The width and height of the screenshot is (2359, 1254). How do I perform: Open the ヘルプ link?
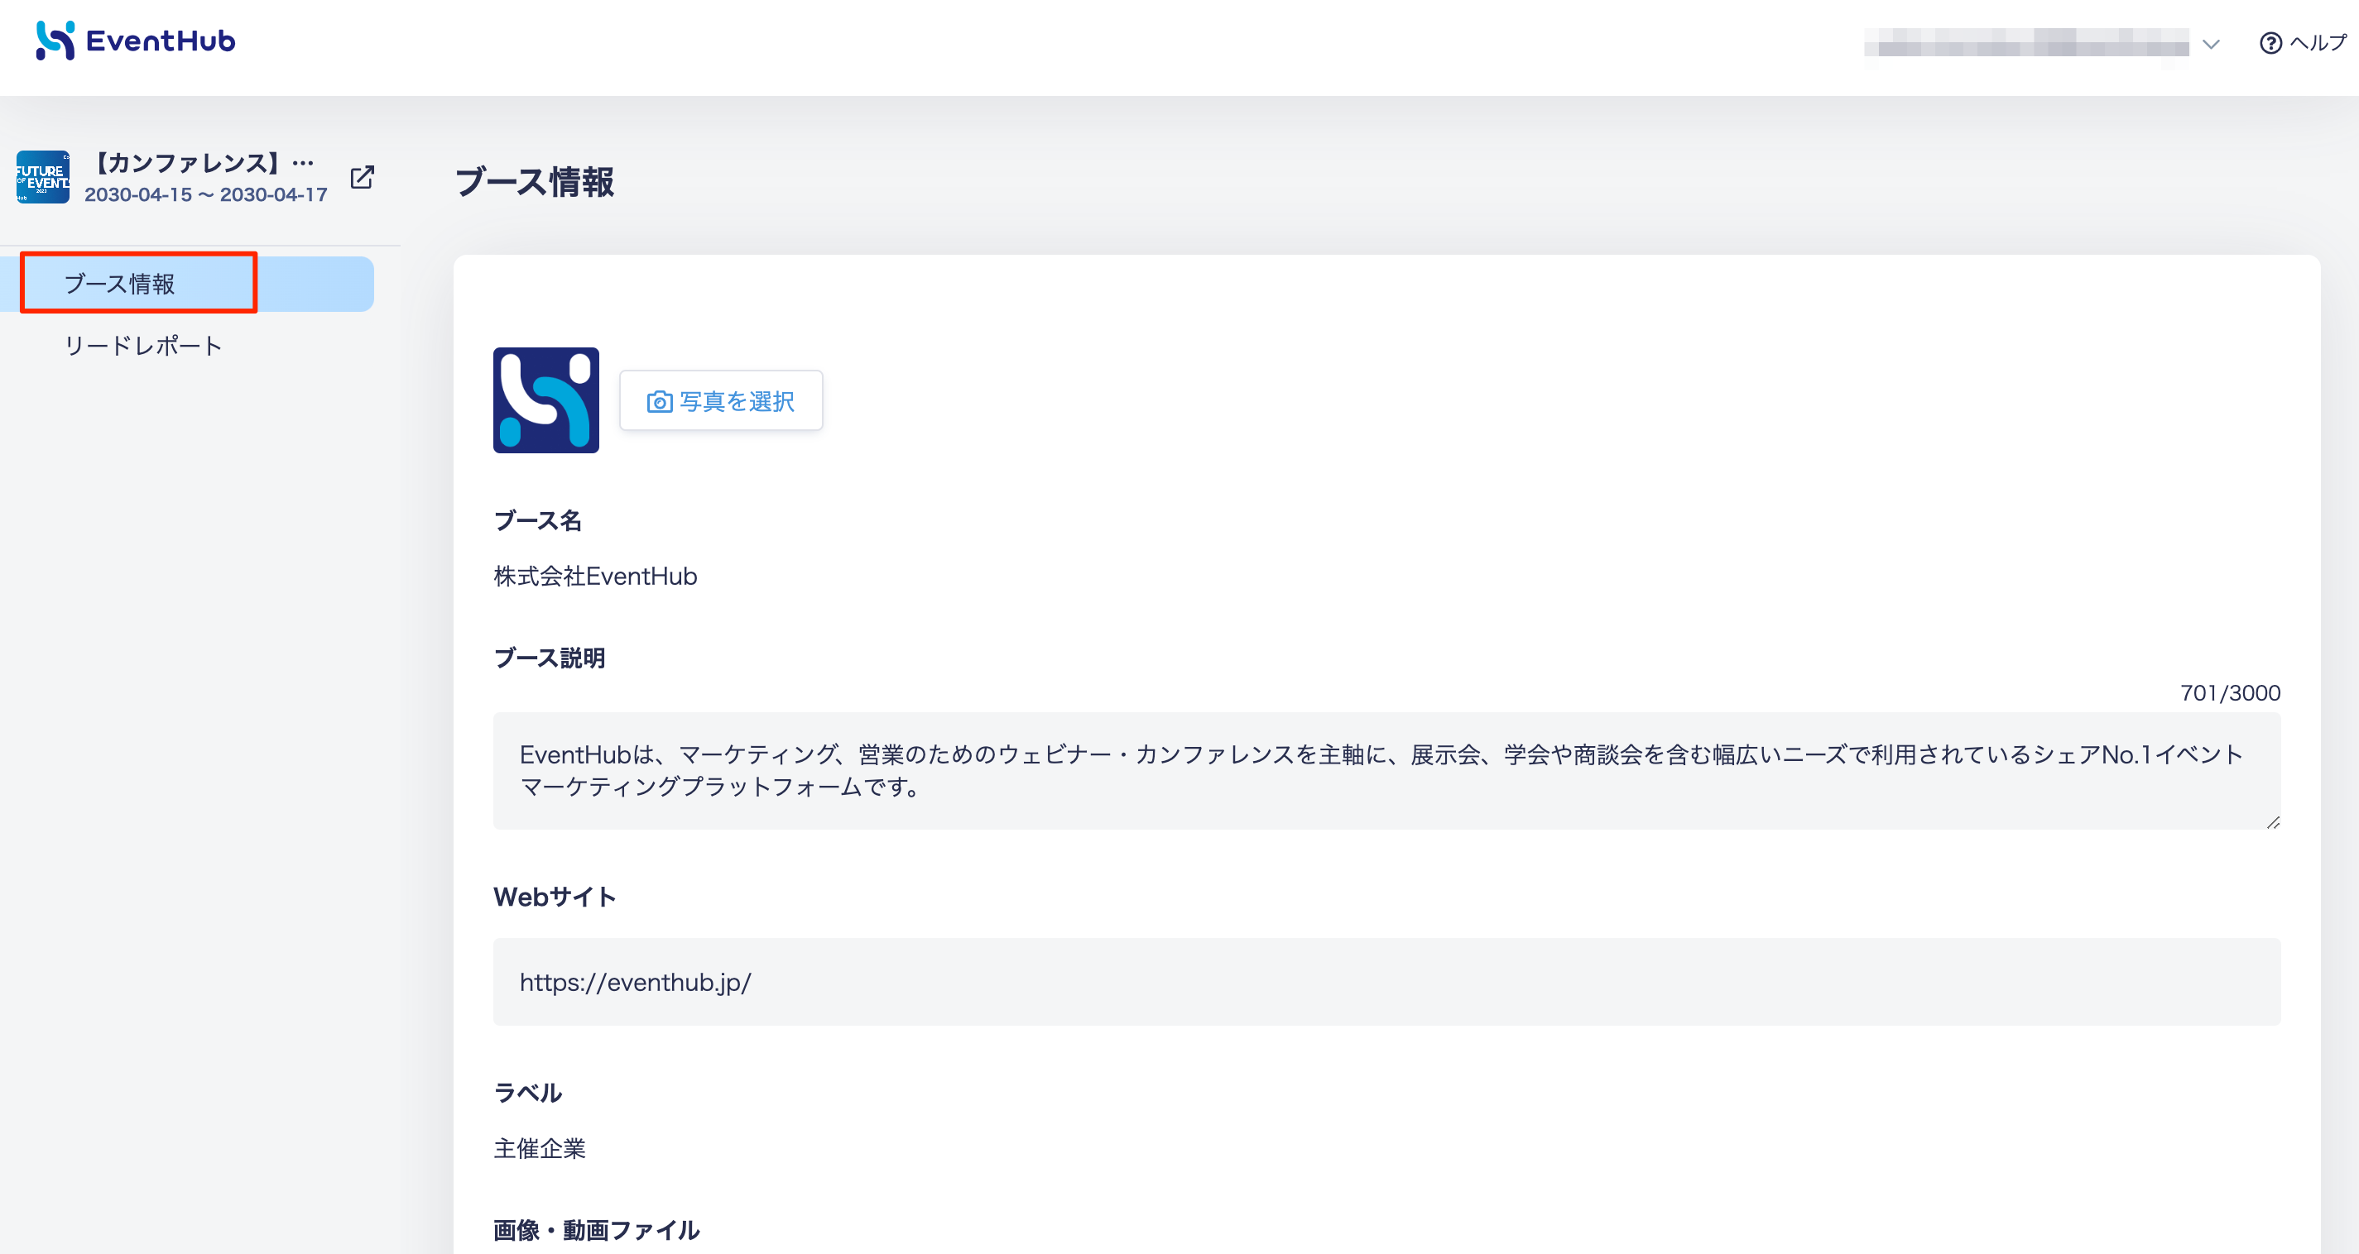[x=2318, y=43]
